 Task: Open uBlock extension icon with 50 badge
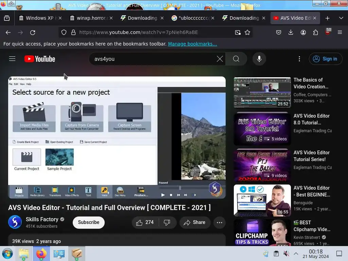coord(328,32)
